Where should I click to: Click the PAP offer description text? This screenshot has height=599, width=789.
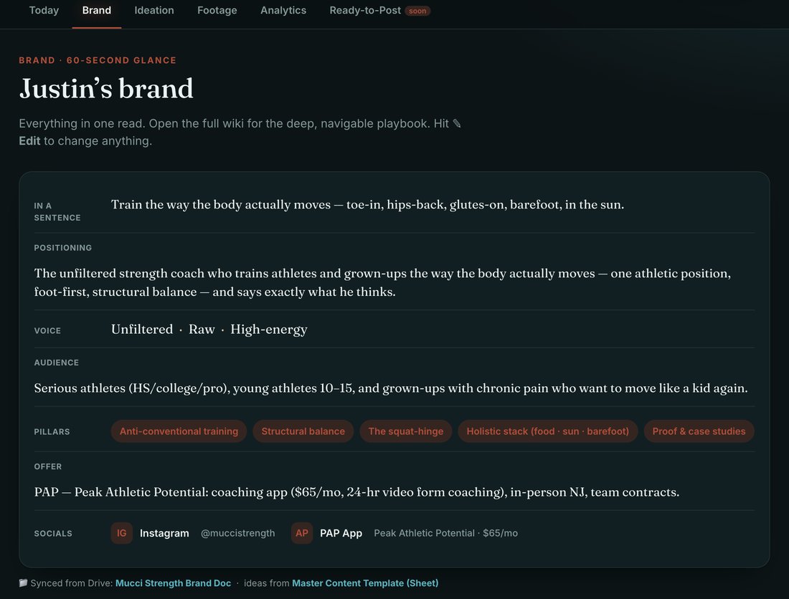click(356, 492)
